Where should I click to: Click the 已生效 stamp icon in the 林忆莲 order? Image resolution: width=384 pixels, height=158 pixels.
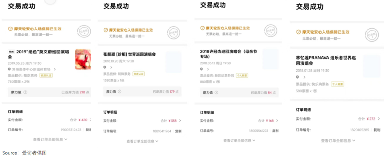371,34
